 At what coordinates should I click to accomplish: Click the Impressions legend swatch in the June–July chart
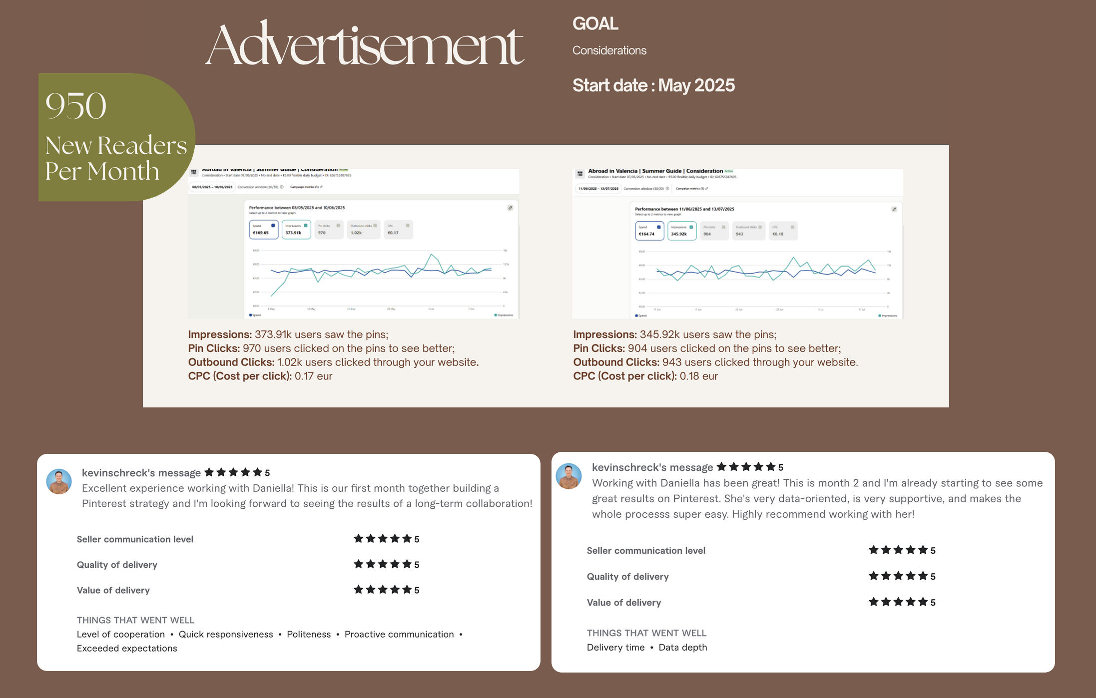coord(880,316)
